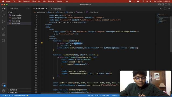The width and height of the screenshot is (172, 97).
Task: Open the Manage gear icon
Action: (3, 91)
